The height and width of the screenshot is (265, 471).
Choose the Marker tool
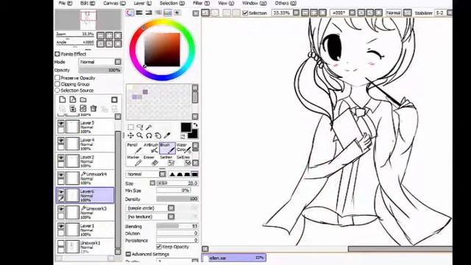(x=134, y=160)
